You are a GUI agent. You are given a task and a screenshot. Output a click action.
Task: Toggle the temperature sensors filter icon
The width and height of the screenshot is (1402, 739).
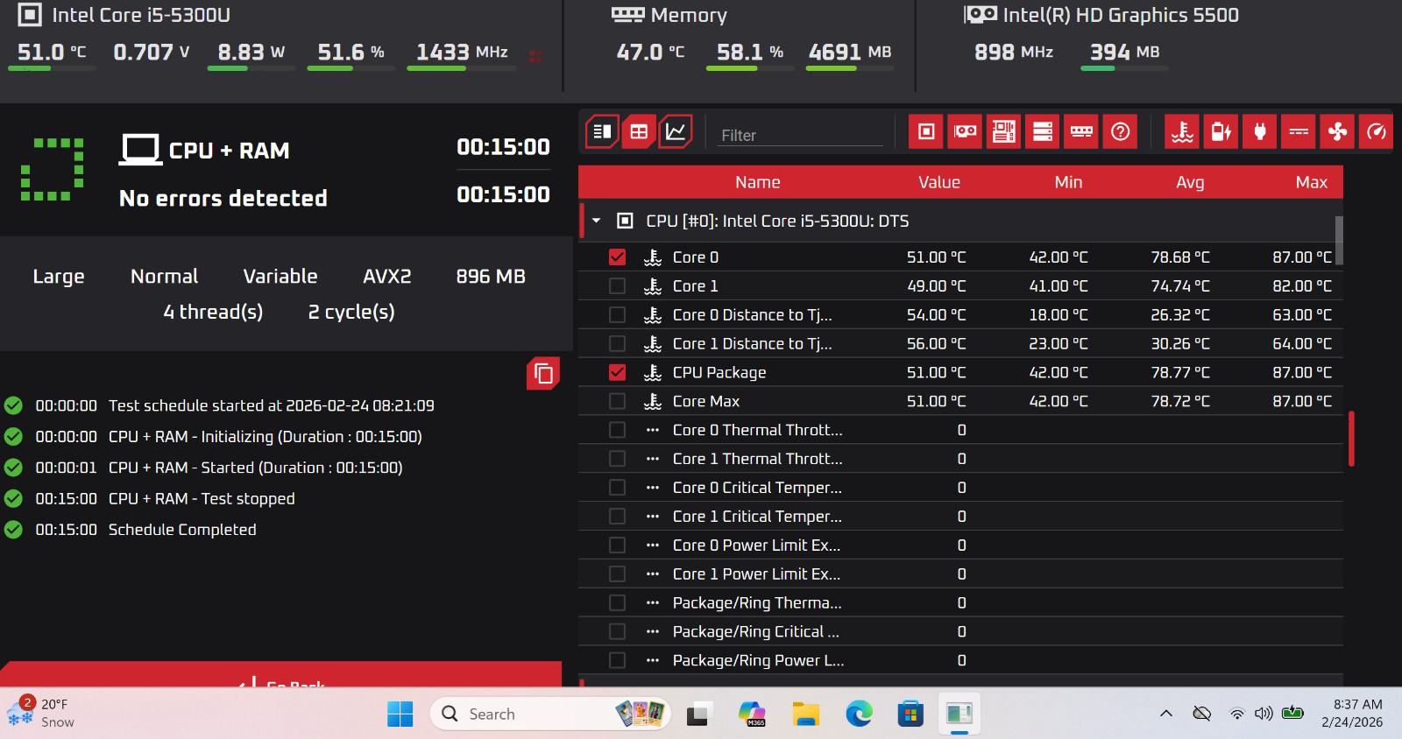[x=1182, y=131]
